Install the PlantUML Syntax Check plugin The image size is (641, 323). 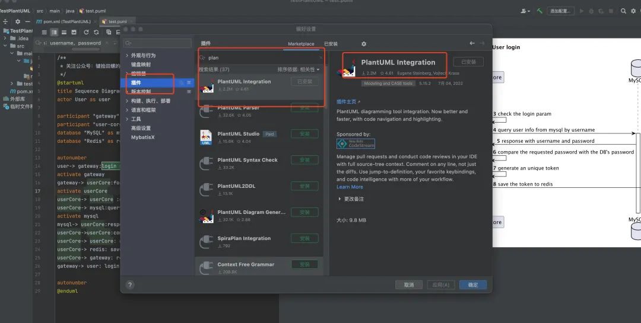click(x=304, y=160)
